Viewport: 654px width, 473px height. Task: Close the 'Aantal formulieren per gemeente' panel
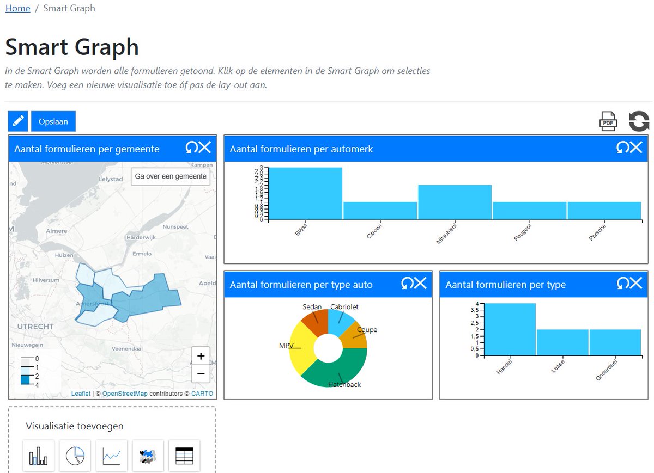click(x=204, y=148)
